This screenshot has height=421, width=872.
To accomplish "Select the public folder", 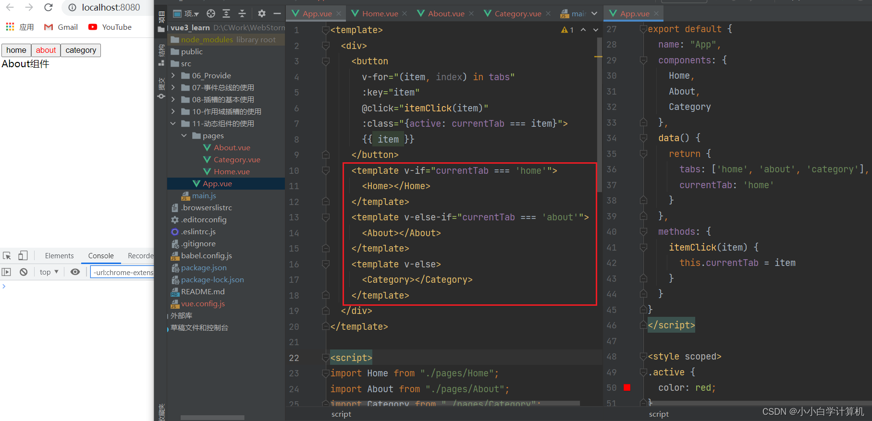I will click(192, 51).
